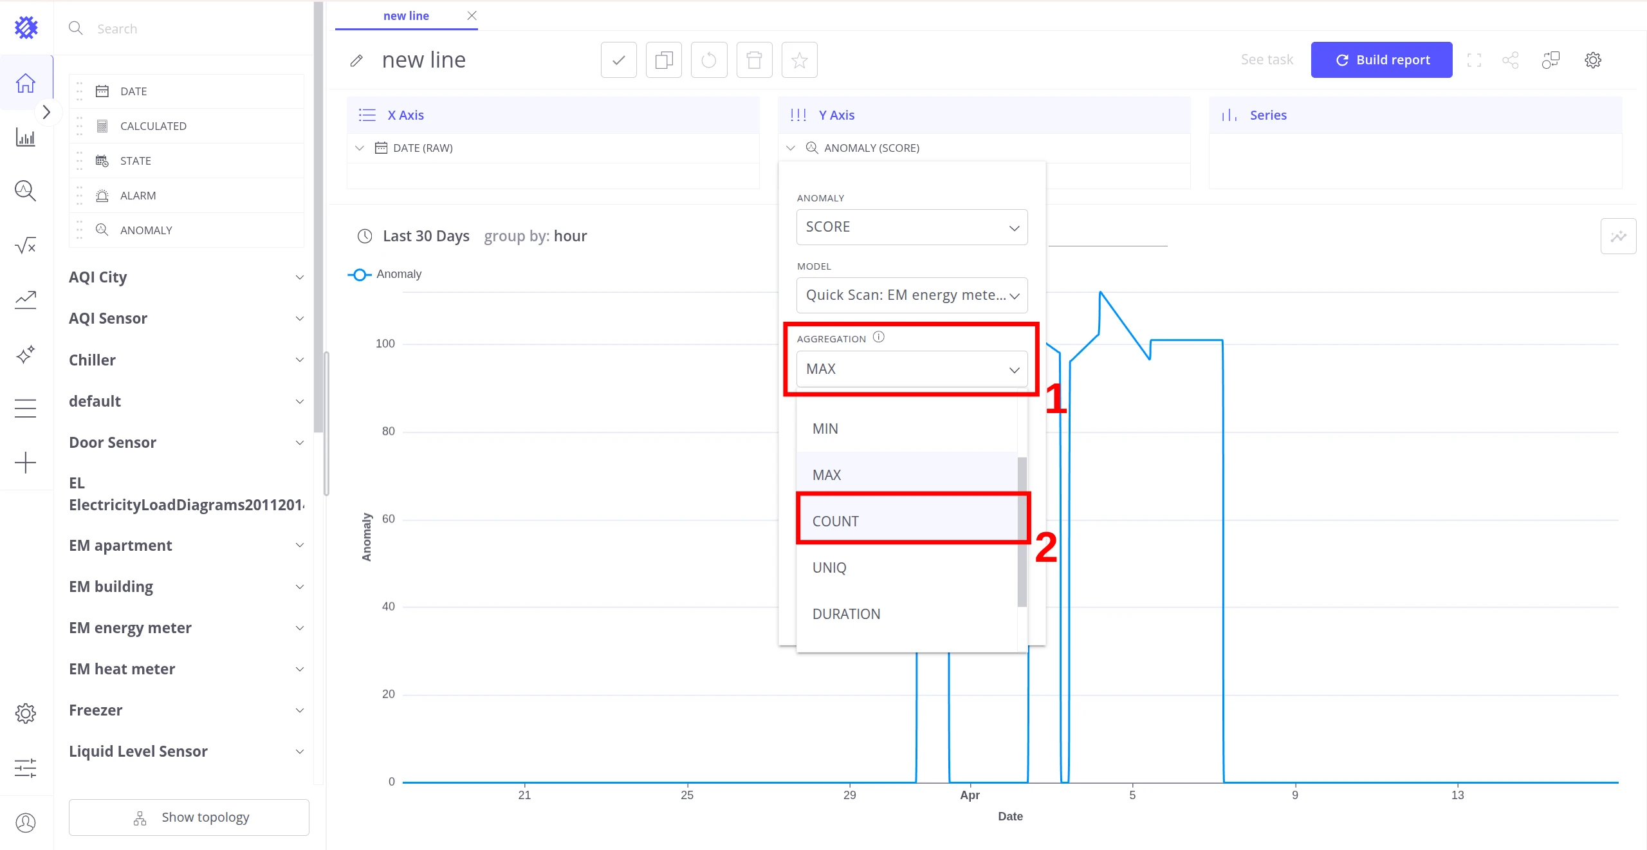
Task: Select CALCULATED item in field list
Action: (187, 126)
